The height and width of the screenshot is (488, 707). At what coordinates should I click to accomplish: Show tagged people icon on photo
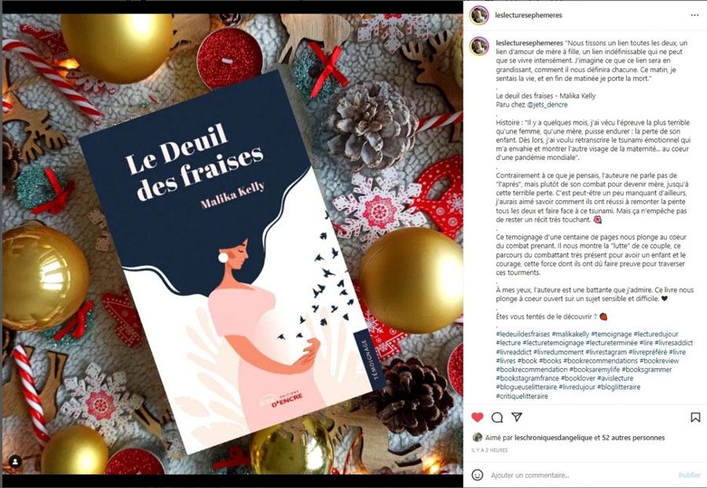tap(15, 461)
